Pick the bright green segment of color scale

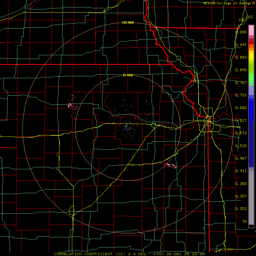tap(251, 78)
